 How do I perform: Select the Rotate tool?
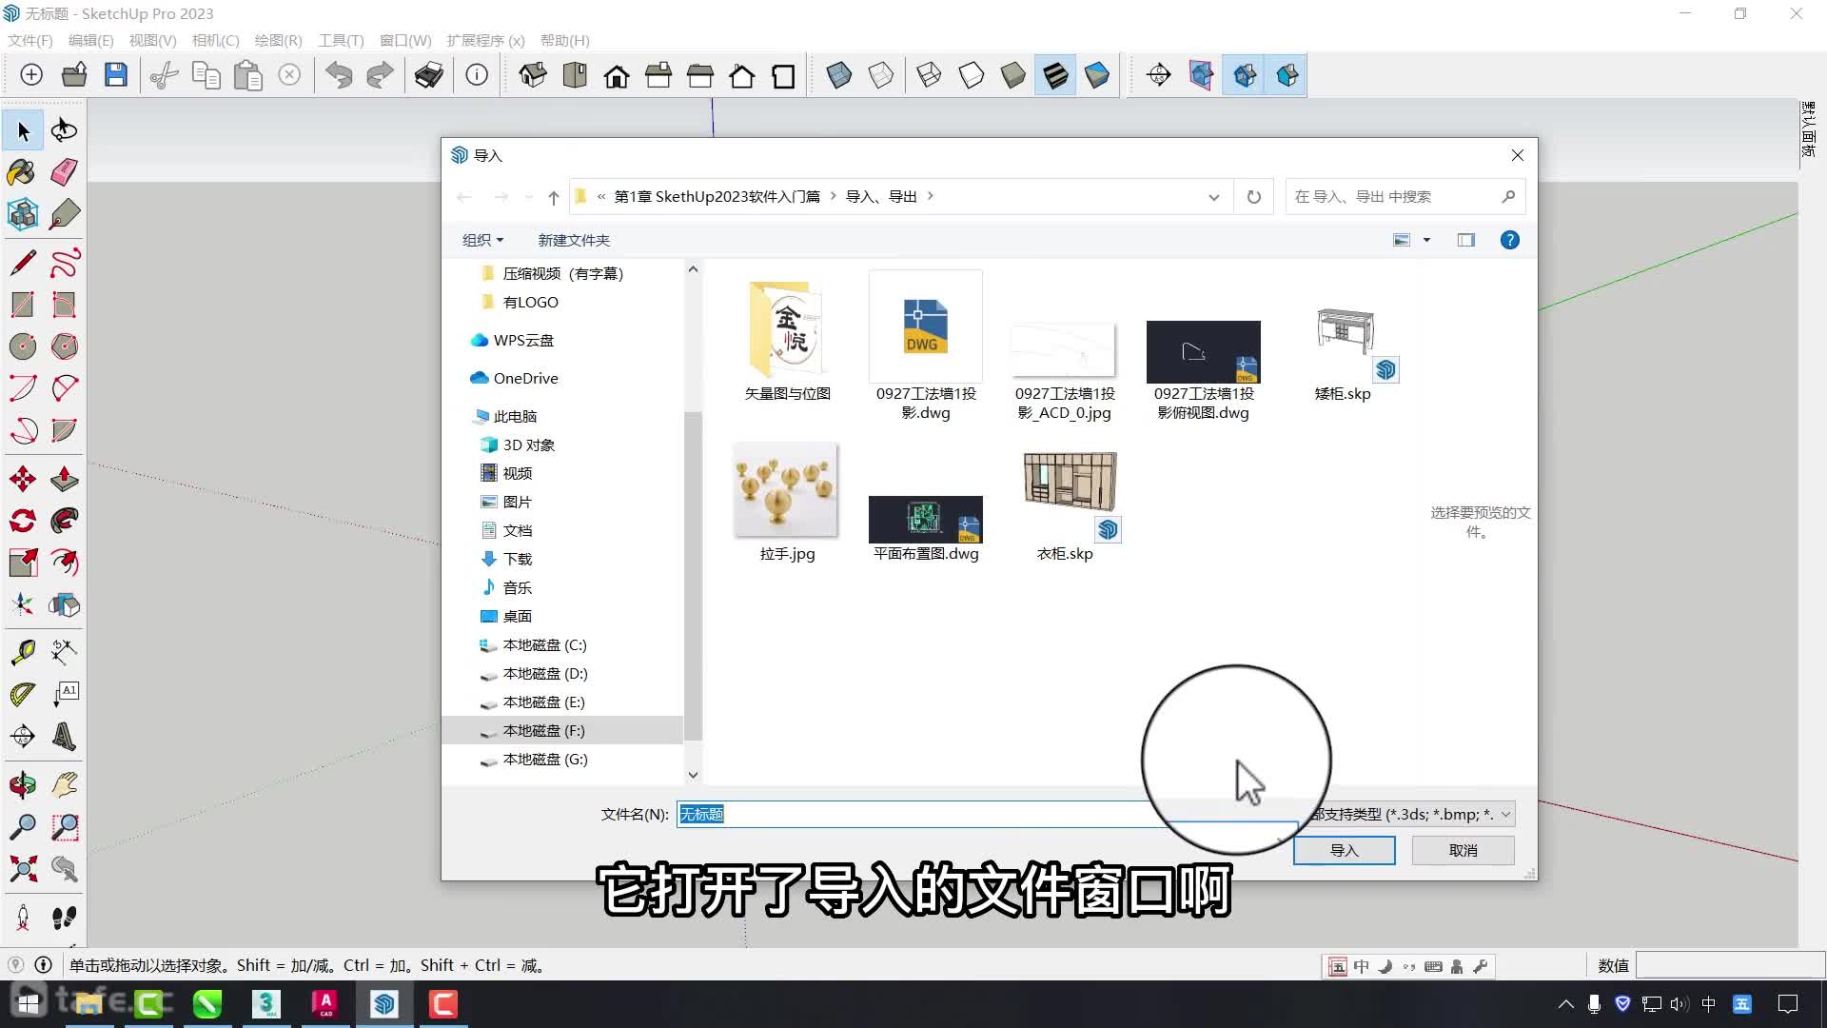tap(23, 521)
